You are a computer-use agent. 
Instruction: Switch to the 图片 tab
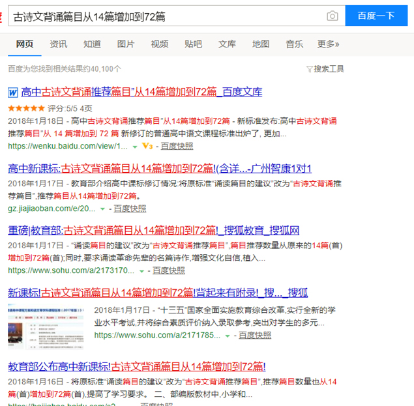click(126, 44)
